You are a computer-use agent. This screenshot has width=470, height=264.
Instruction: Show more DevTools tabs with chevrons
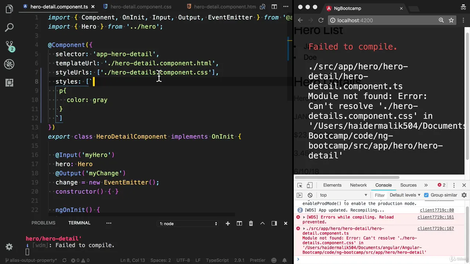pos(426,185)
